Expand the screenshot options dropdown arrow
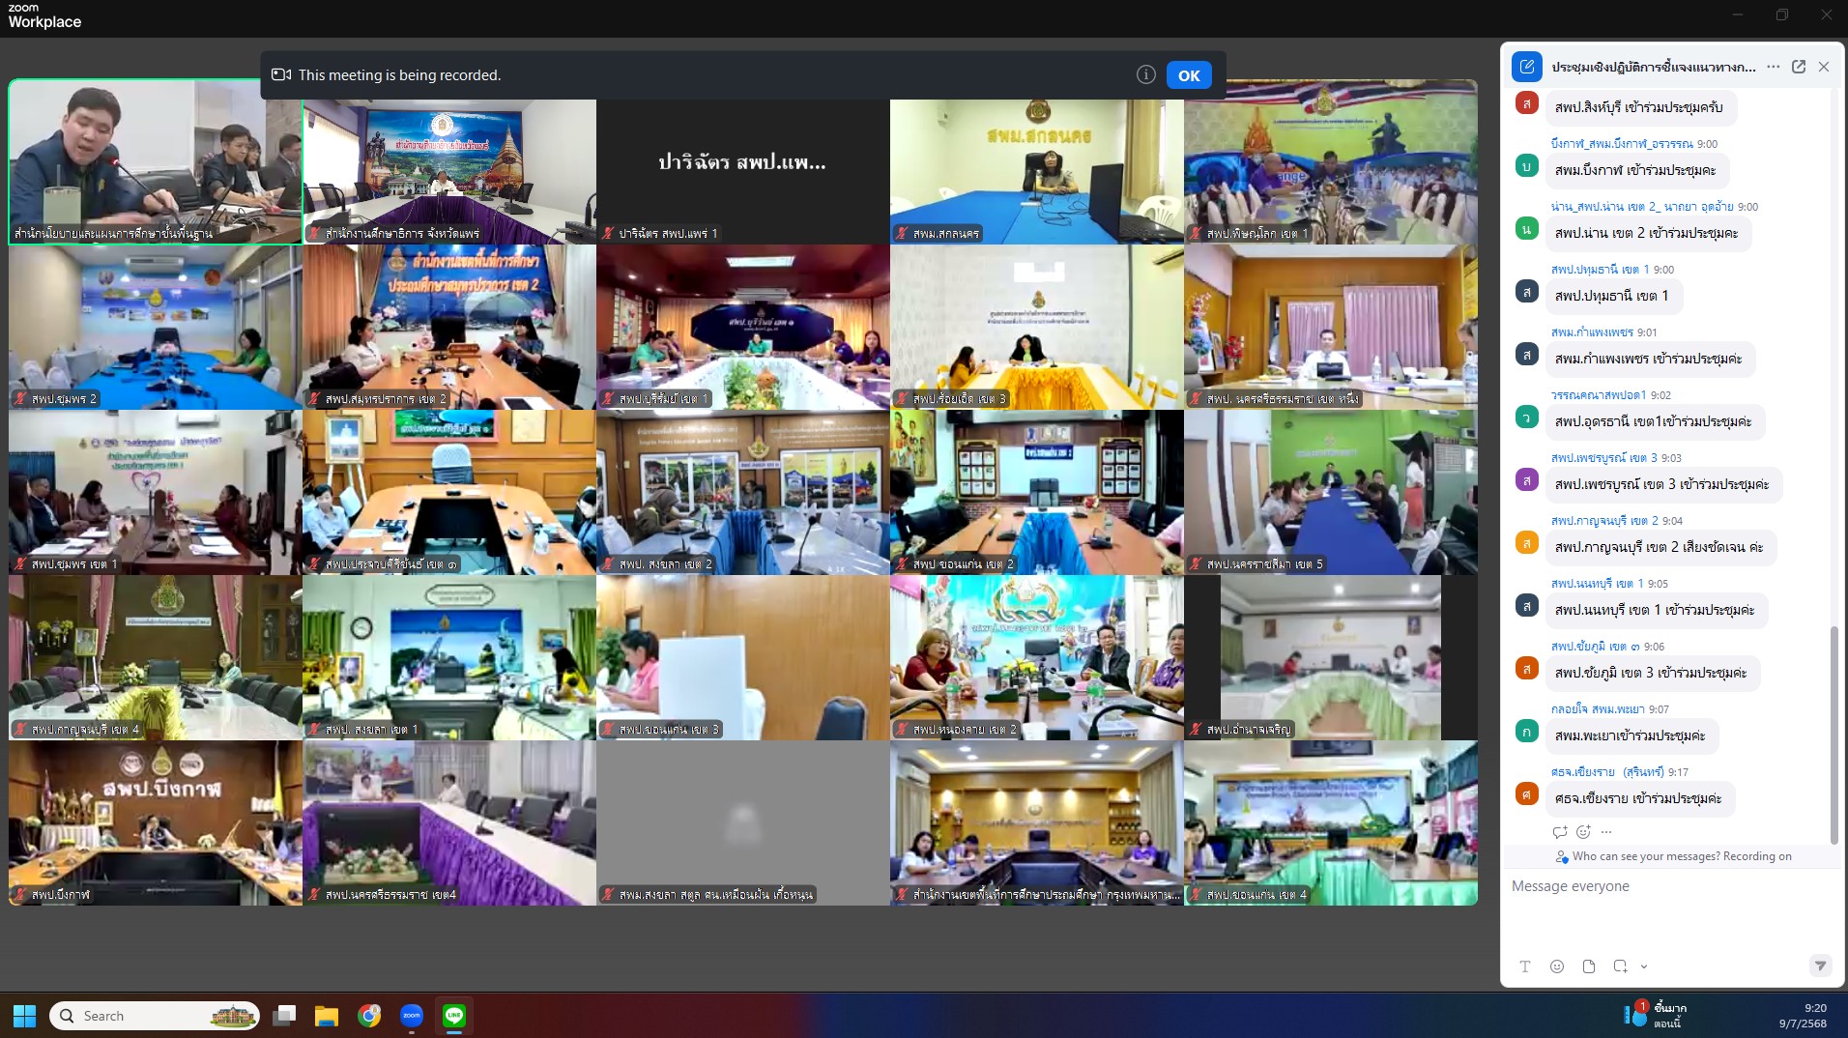 (x=1643, y=966)
